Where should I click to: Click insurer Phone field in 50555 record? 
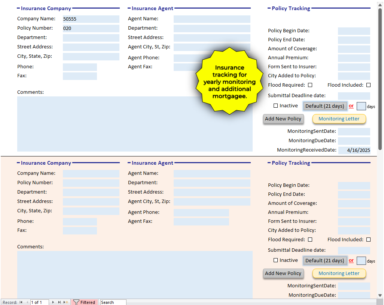coord(80,67)
